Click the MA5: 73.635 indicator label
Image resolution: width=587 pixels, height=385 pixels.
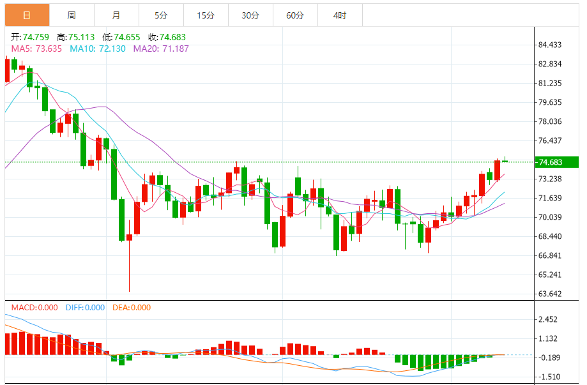pyautogui.click(x=36, y=49)
